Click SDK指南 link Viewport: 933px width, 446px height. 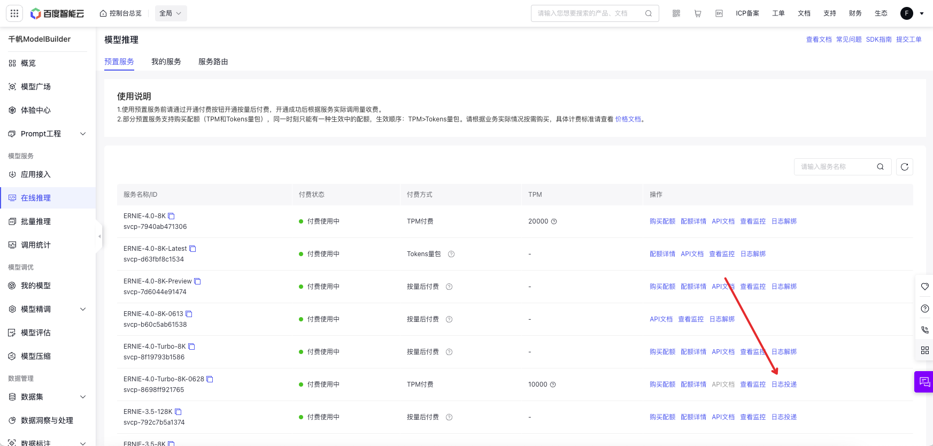(879, 40)
